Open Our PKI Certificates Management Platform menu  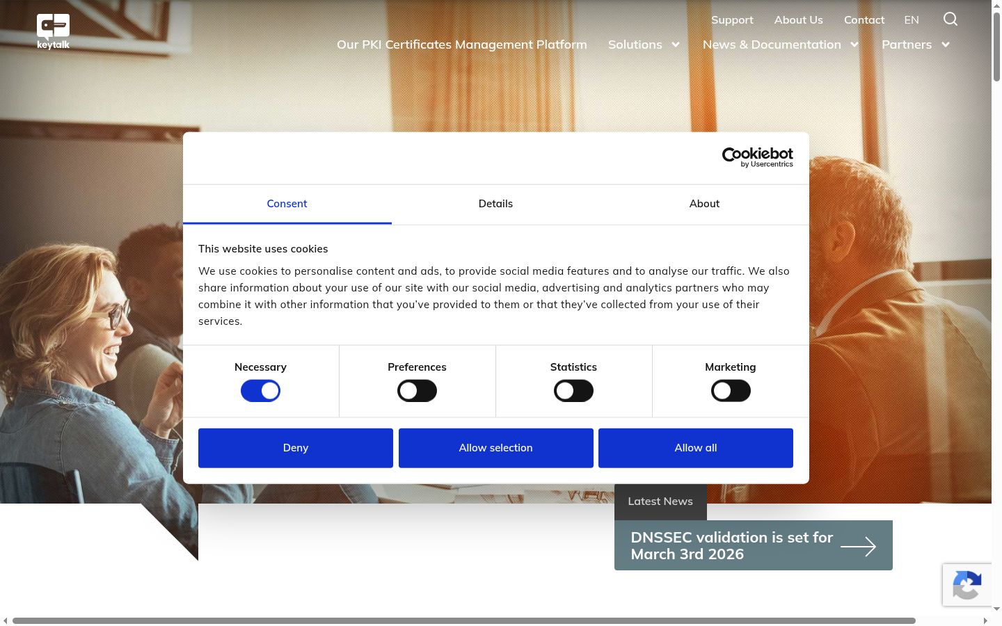tap(462, 45)
